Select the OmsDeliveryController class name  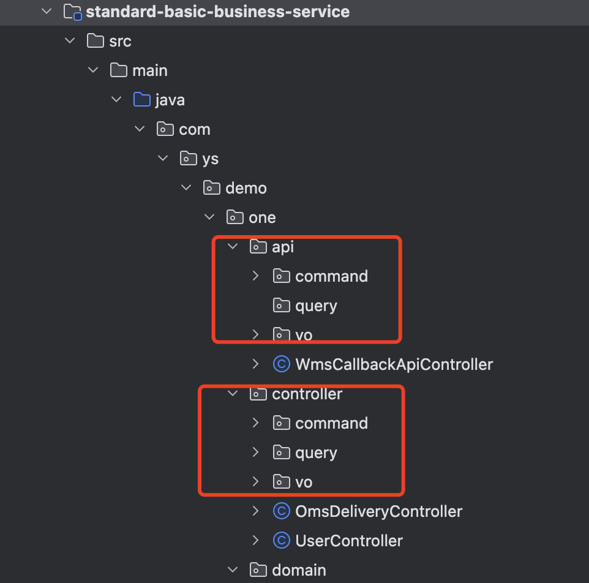point(378,511)
